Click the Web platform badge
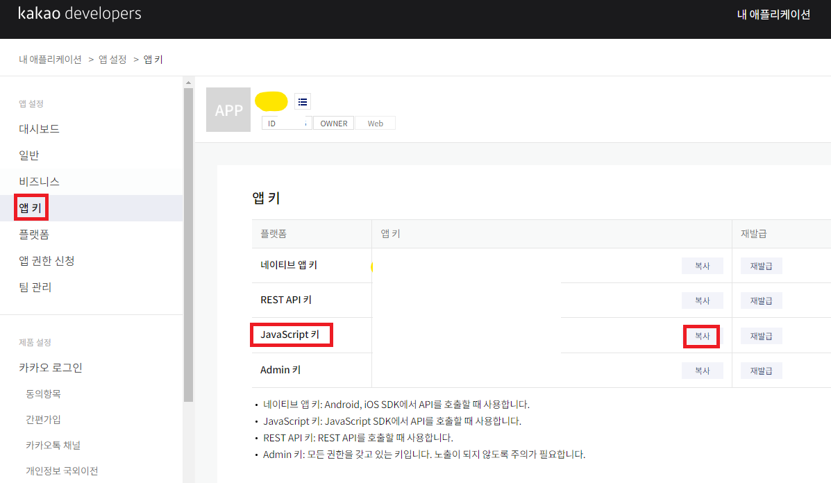831x483 pixels. pyautogui.click(x=375, y=124)
